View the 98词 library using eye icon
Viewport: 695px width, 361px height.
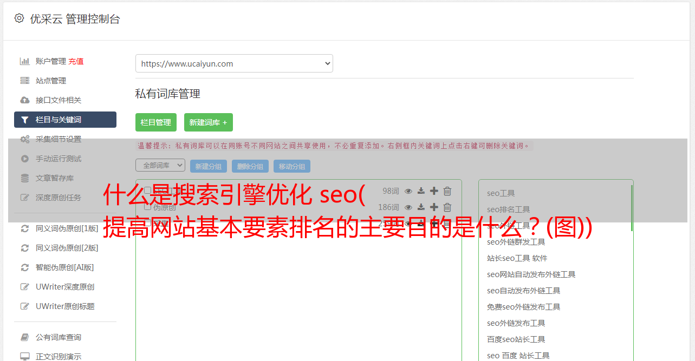tap(408, 191)
